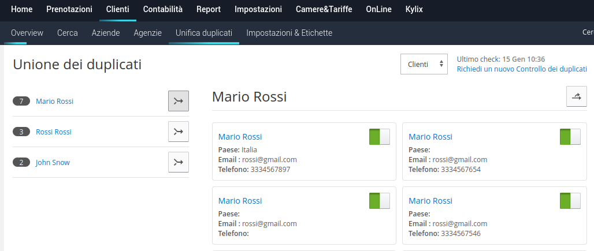Screen dimensions: 594x251
Task: Open Impostazioni & Etichette tab
Action: (x=289, y=33)
